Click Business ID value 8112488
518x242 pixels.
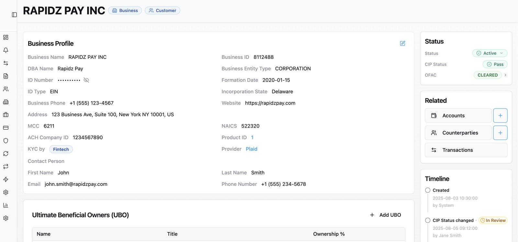click(264, 57)
